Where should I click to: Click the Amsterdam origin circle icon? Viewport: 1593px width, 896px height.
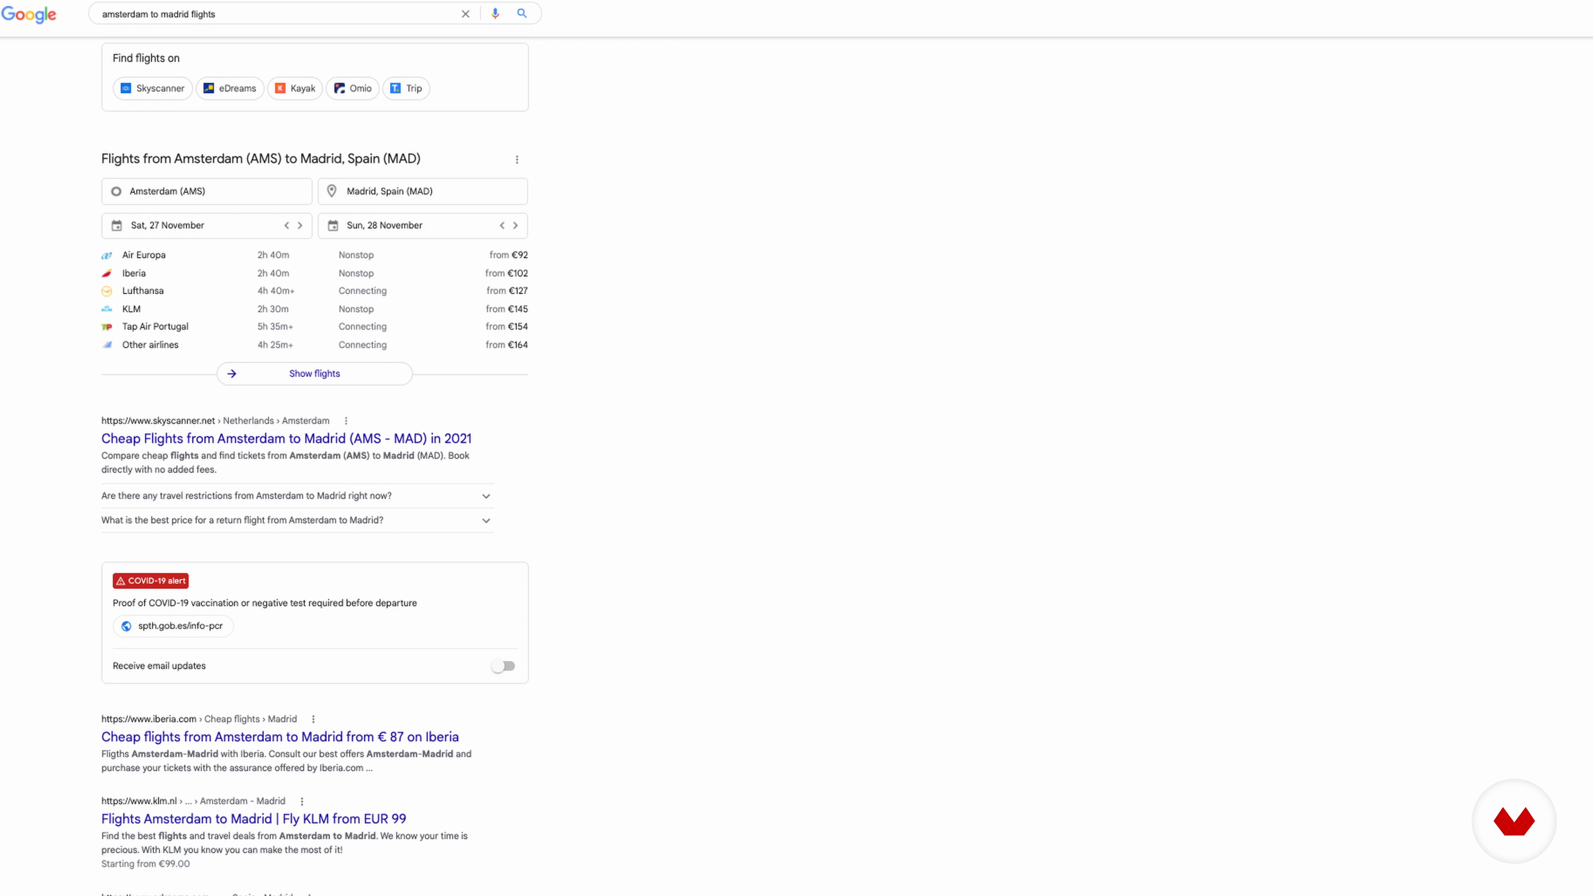pyautogui.click(x=116, y=191)
